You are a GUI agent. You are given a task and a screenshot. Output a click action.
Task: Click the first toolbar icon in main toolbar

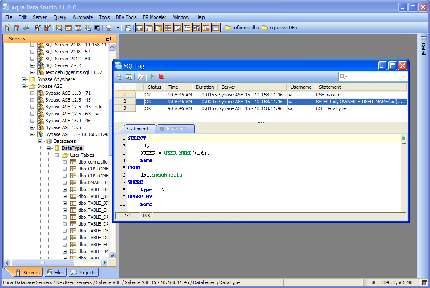point(7,28)
